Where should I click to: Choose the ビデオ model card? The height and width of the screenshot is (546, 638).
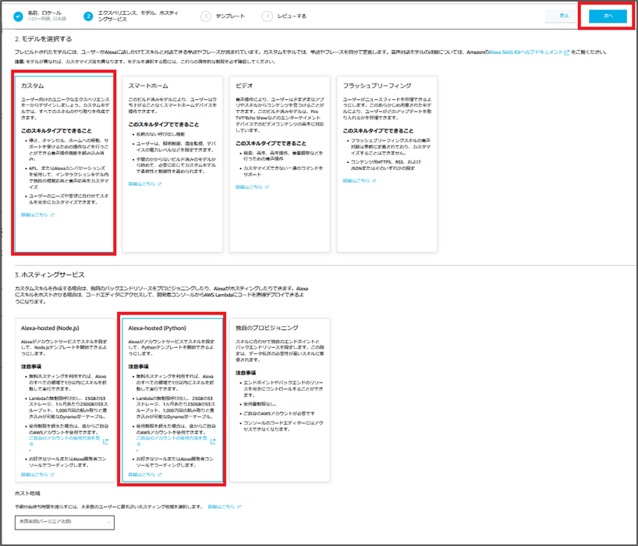click(279, 164)
